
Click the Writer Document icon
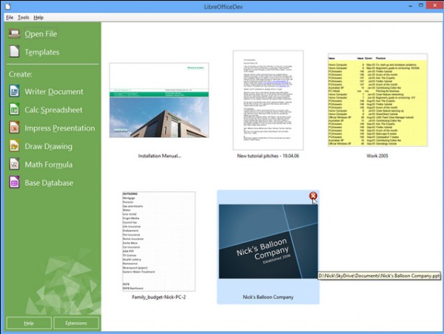tap(14, 91)
